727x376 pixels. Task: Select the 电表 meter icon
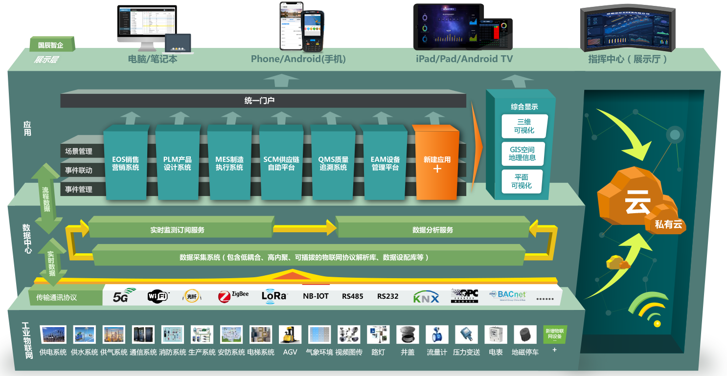496,335
